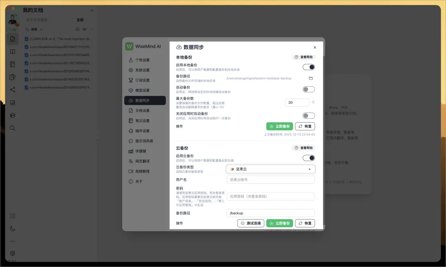Click the graph share icon in the left sidebar
The height and width of the screenshot is (267, 446).
coord(12,90)
